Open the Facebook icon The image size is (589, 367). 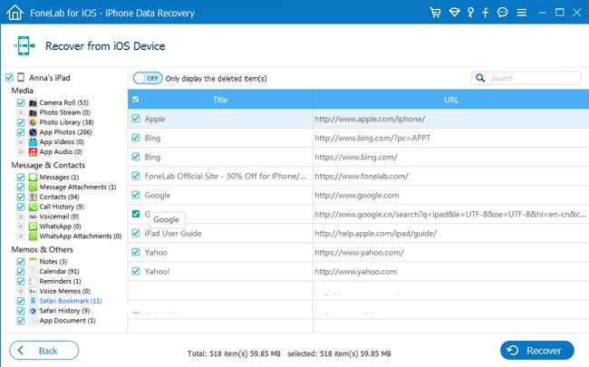486,13
